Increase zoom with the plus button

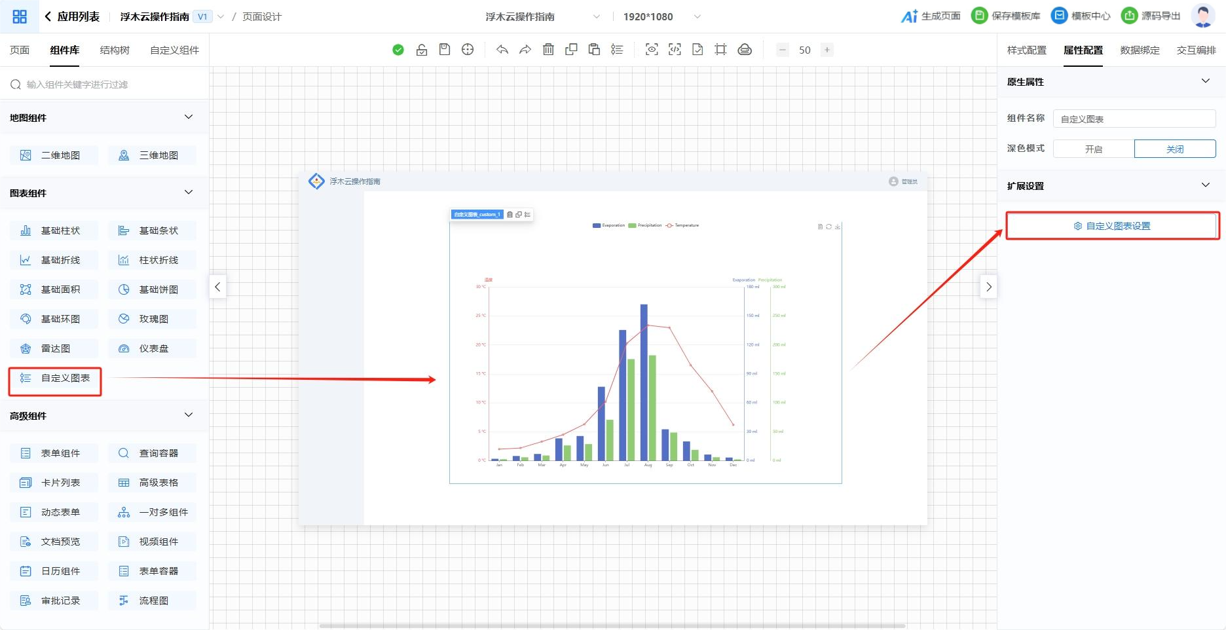(x=827, y=50)
